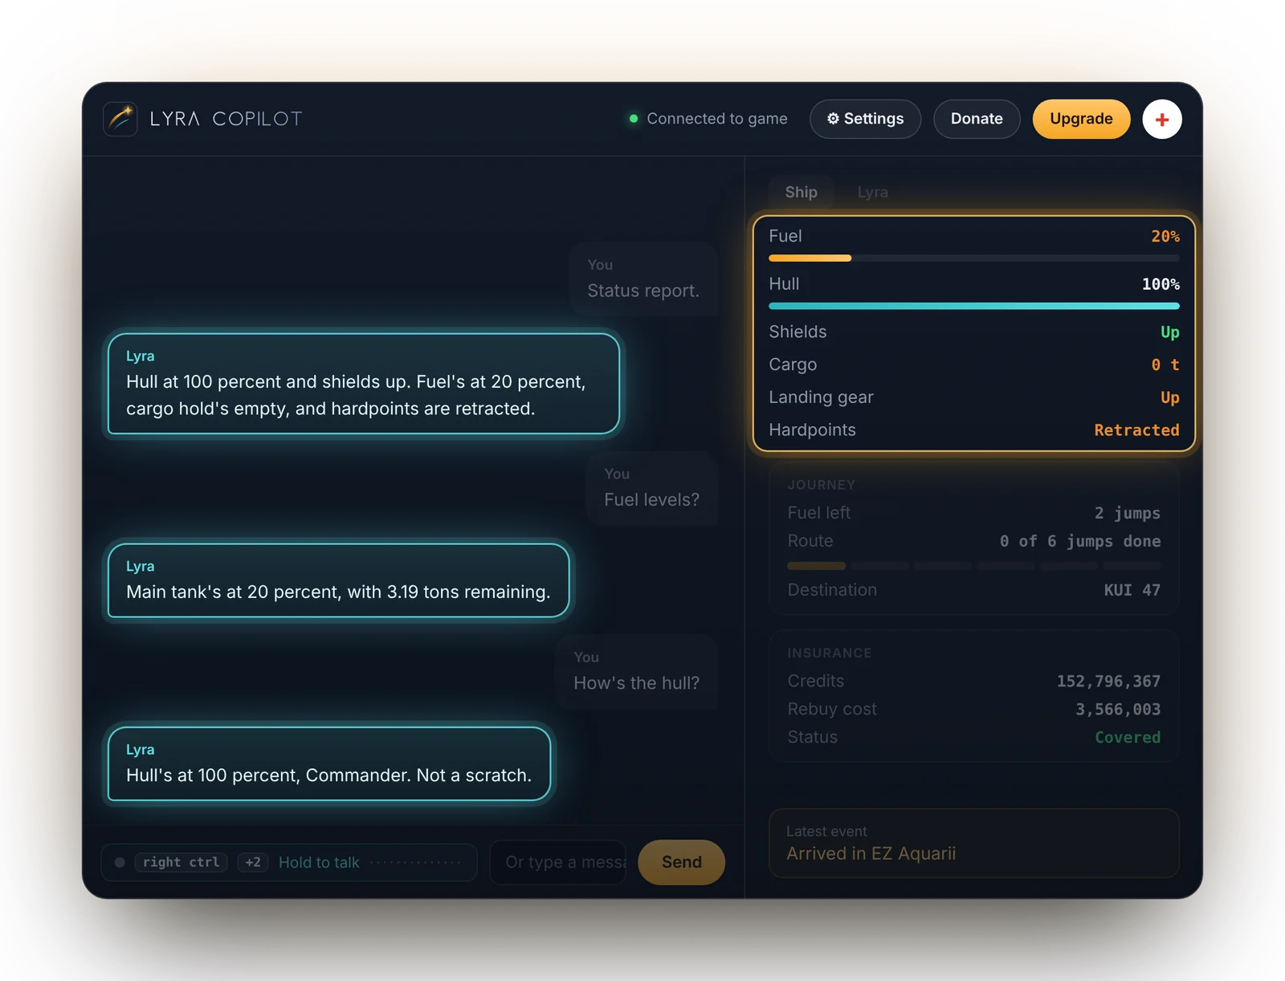Click the JOURNEY section heading

pyautogui.click(x=821, y=485)
